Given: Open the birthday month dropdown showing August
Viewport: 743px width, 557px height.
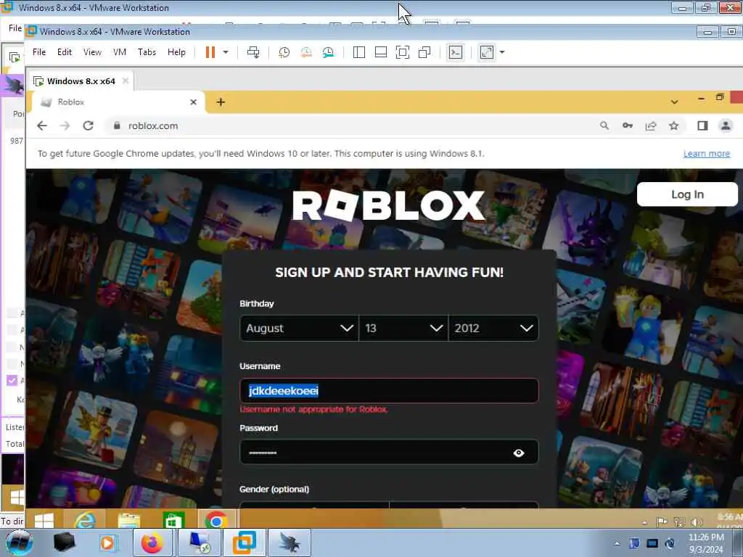Looking at the screenshot, I should pyautogui.click(x=299, y=329).
